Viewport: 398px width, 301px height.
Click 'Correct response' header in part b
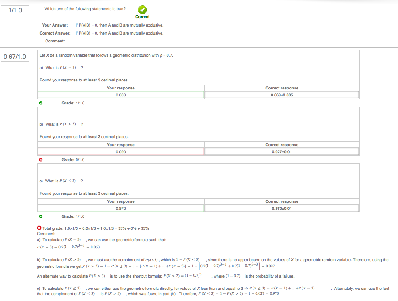(x=282, y=145)
